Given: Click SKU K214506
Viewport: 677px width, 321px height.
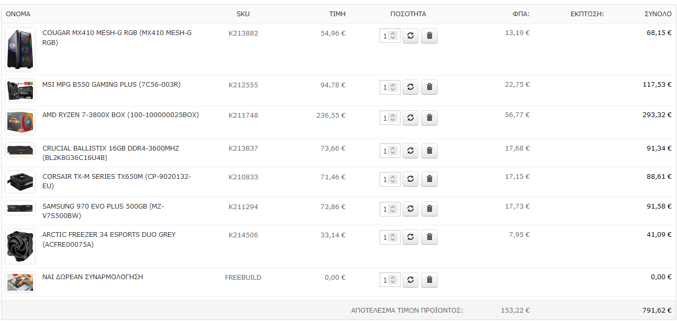Looking at the screenshot, I should point(243,235).
